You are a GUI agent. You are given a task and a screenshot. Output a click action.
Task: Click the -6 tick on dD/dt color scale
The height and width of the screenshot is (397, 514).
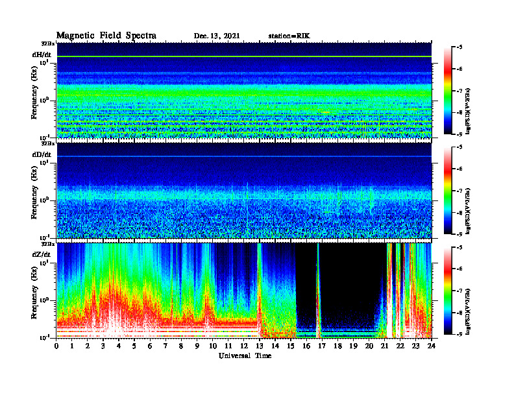(x=459, y=169)
